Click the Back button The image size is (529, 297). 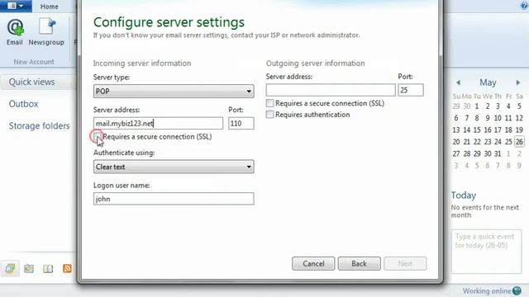[x=360, y=263]
